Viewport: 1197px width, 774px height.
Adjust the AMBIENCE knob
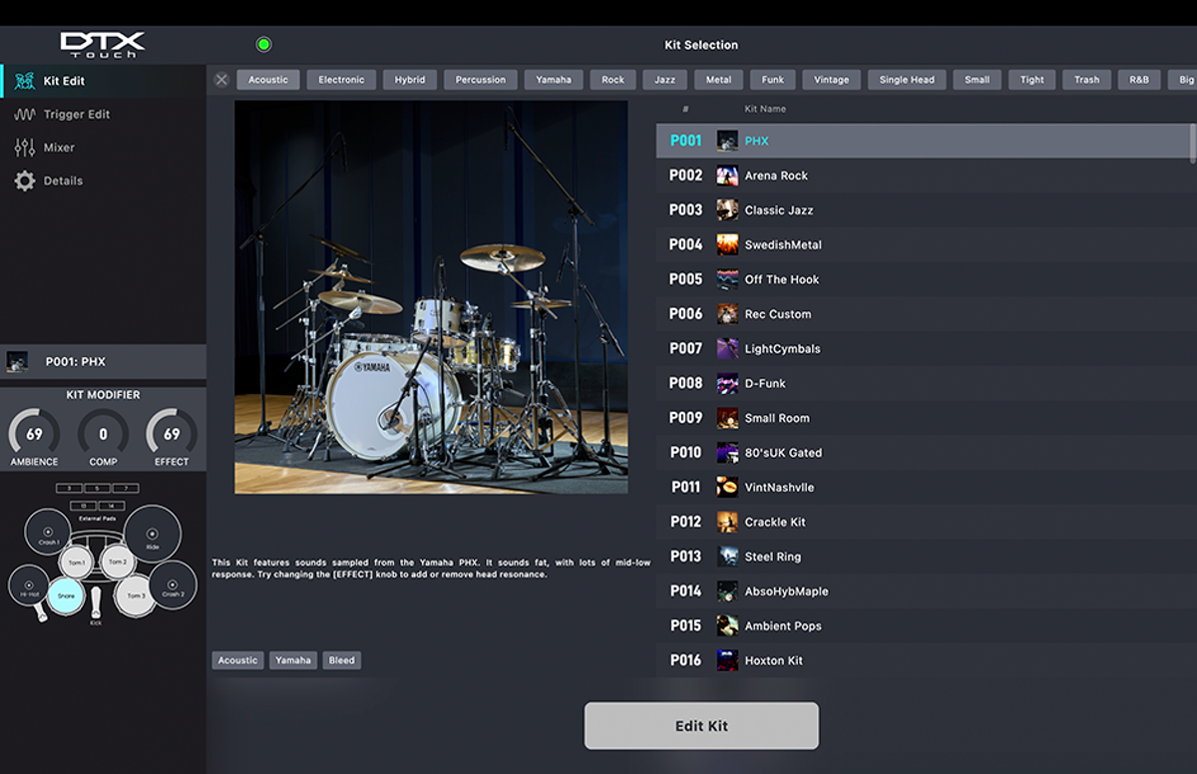pos(34,435)
